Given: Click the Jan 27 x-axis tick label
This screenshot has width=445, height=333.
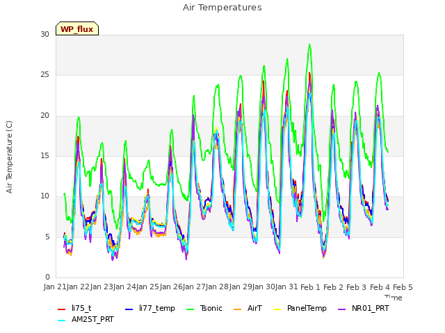Looking at the screenshot, I should (194, 287).
